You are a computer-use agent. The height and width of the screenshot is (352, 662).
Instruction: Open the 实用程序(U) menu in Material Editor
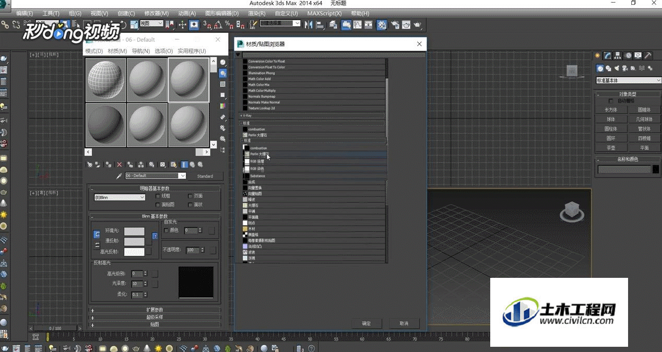tap(192, 51)
